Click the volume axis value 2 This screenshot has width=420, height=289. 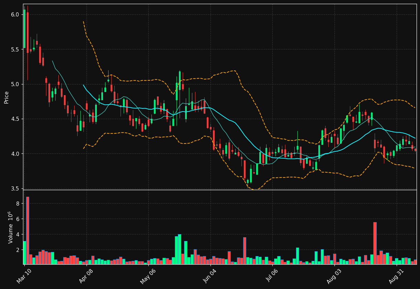pyautogui.click(x=17, y=250)
